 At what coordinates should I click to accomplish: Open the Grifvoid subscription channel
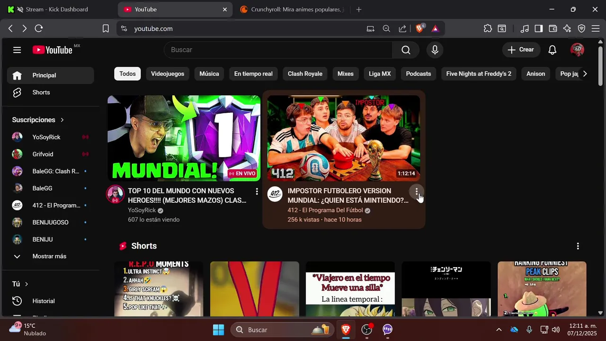(x=50, y=154)
